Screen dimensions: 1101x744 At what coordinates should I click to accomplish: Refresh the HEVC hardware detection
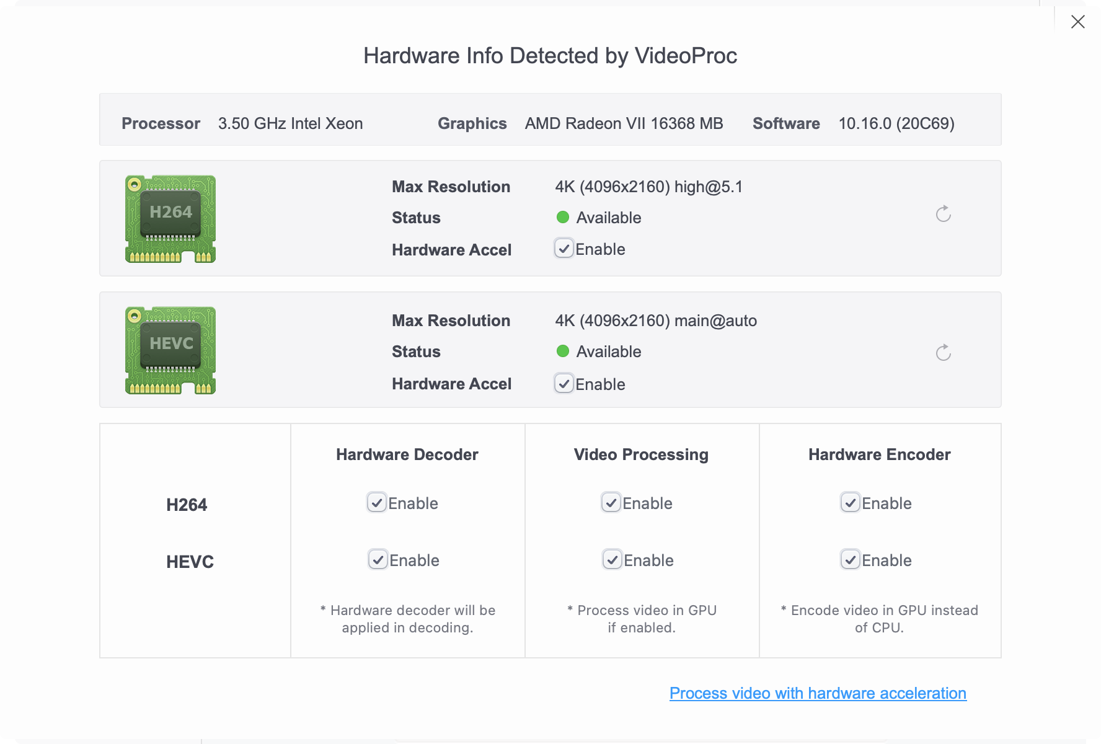click(x=943, y=353)
